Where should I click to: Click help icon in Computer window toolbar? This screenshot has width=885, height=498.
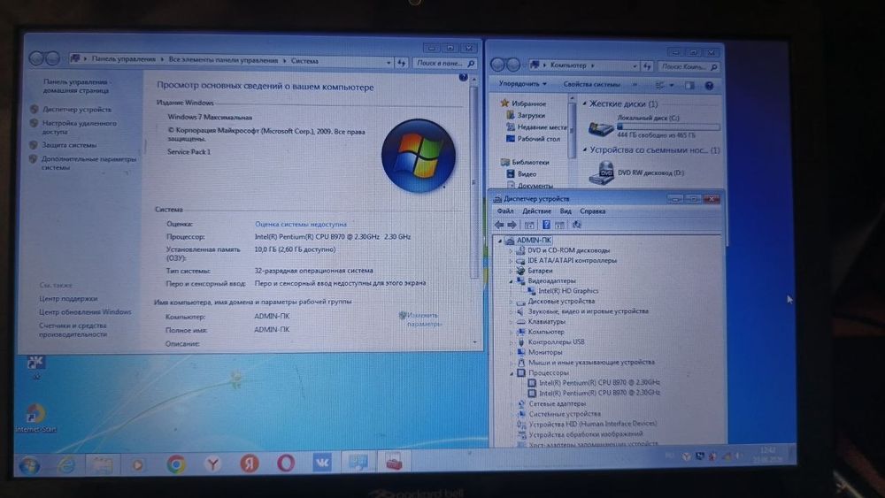(709, 86)
